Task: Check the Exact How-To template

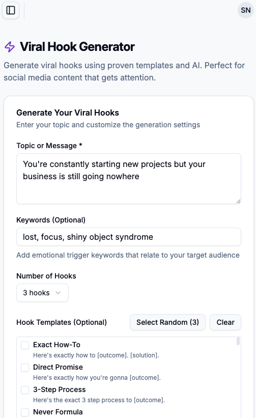Action: click(25, 345)
